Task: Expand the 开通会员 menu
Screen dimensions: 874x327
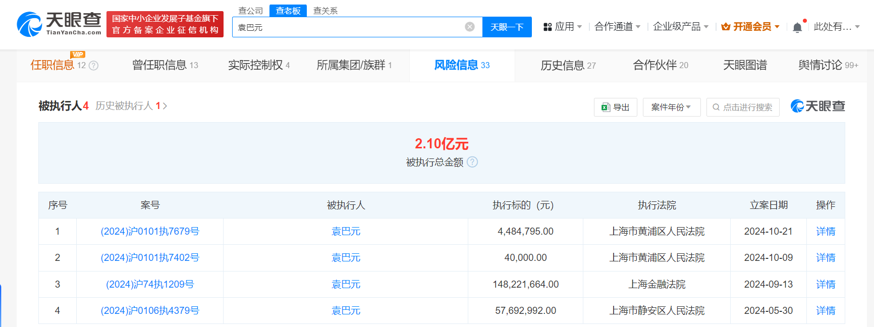Action: [x=751, y=27]
